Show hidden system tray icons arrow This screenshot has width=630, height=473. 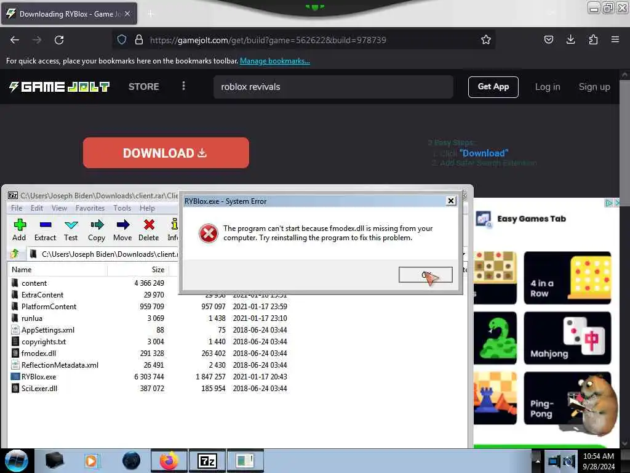[x=537, y=461]
